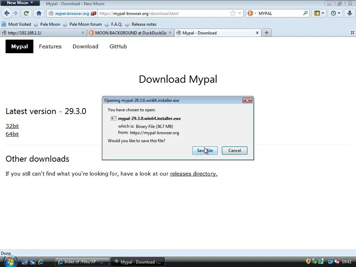This screenshot has height=267, width=356.
Task: Click the mypal-browser.org site identity badge
Action: 72,14
